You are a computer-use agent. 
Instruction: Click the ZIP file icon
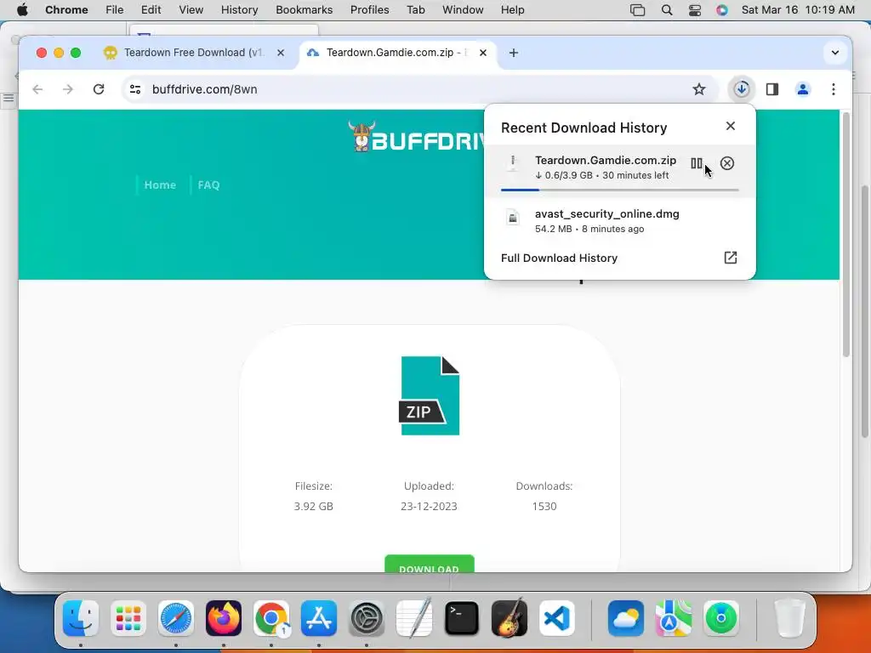pyautogui.click(x=430, y=396)
